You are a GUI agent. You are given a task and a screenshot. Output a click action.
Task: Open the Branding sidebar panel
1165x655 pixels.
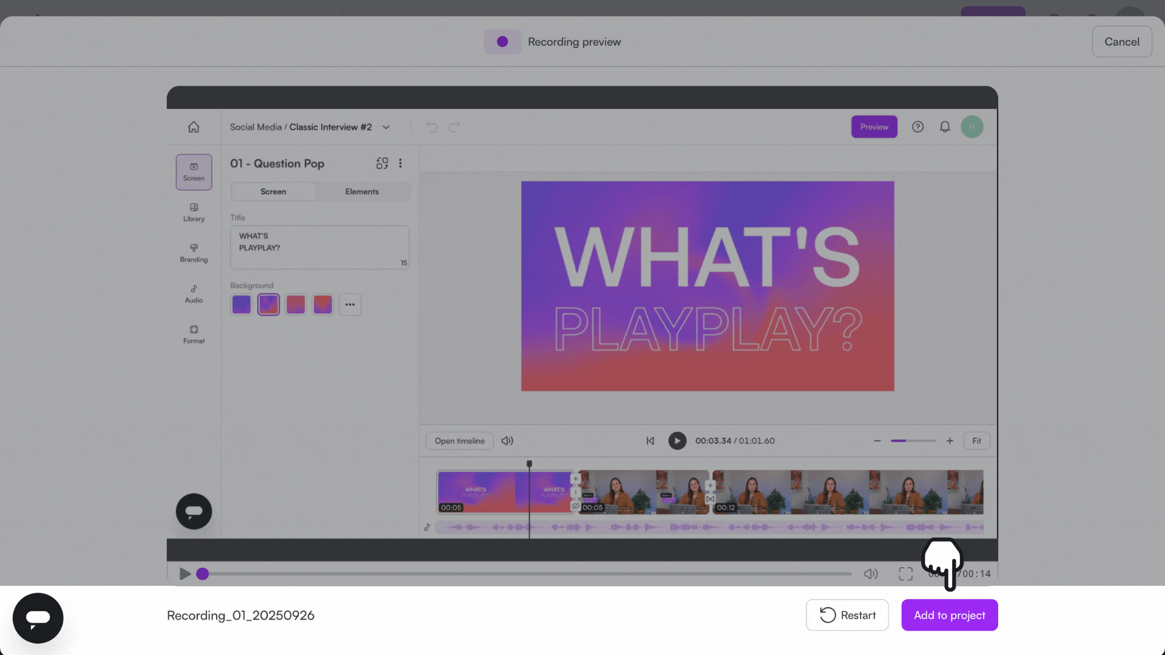[x=194, y=253]
